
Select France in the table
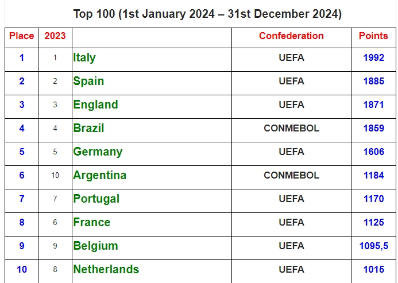91,223
